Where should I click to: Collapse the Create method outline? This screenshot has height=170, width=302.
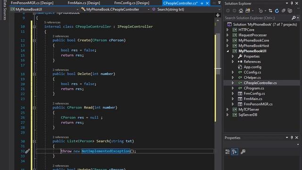pos(34,41)
